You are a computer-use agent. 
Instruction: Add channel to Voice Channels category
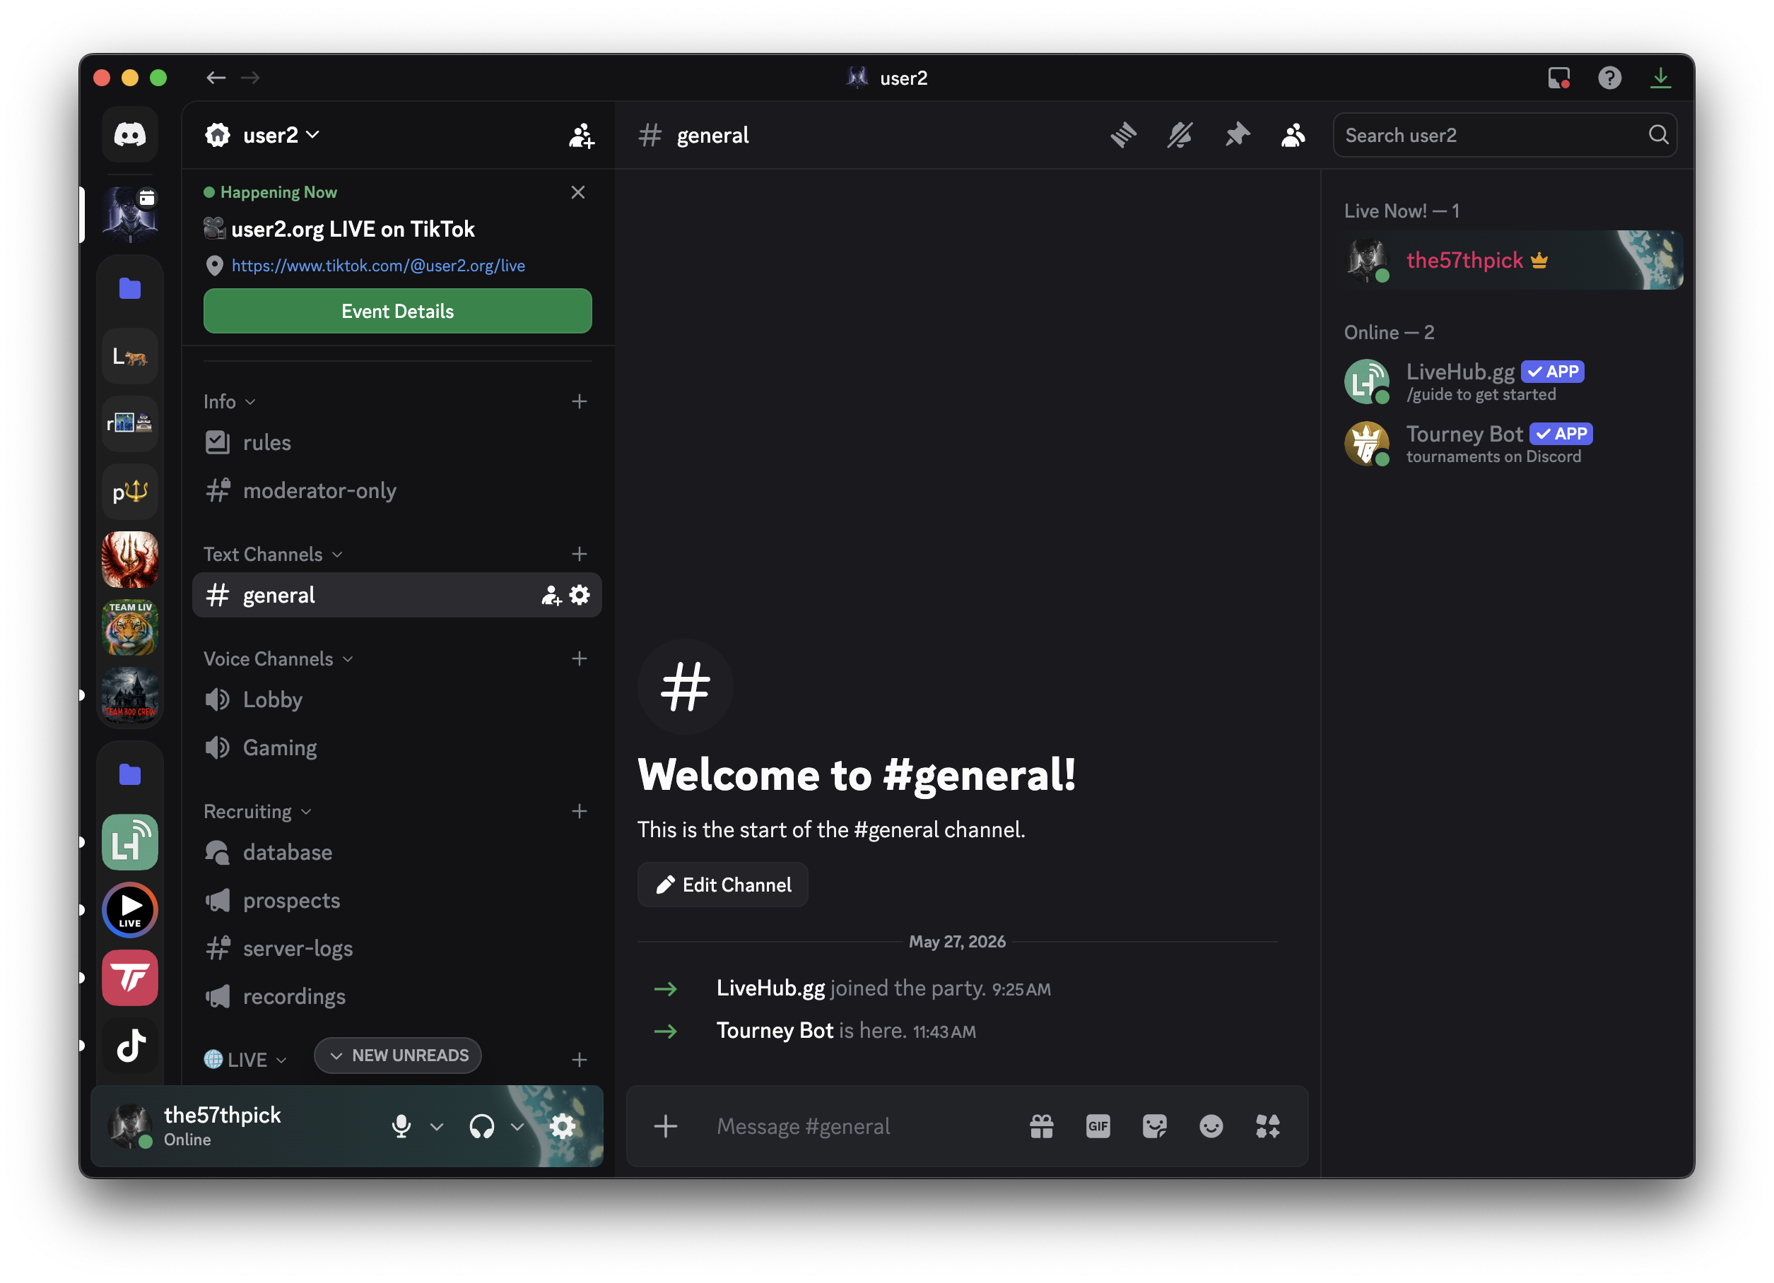point(580,658)
